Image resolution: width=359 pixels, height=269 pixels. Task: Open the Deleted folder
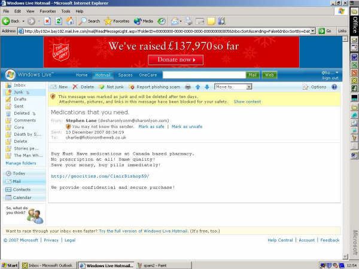click(22, 113)
